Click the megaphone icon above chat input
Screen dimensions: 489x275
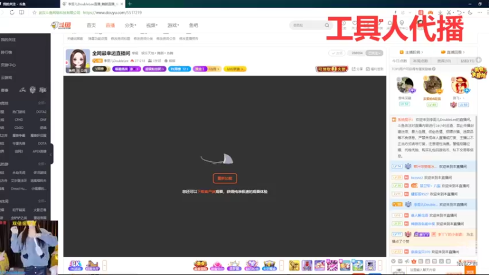(x=407, y=262)
